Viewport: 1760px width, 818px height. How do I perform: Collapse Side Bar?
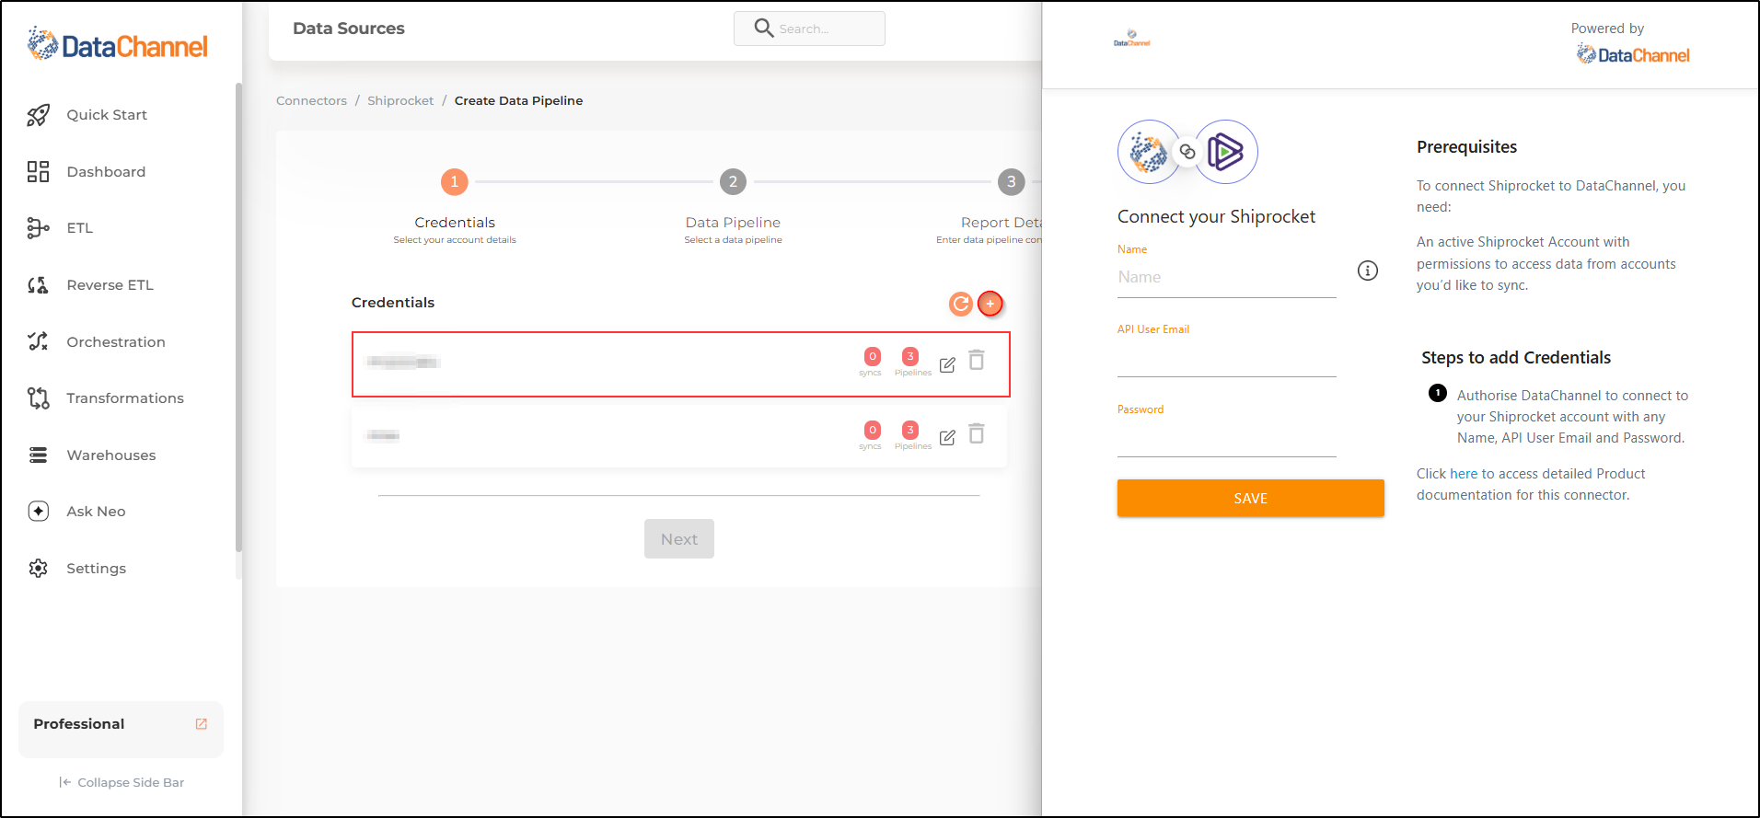tap(122, 782)
